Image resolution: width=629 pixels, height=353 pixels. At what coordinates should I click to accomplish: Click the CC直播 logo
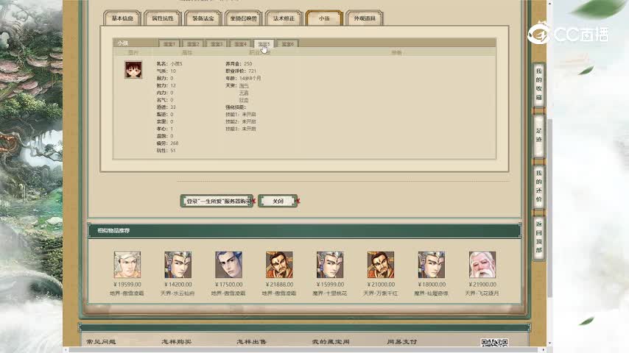(x=568, y=33)
